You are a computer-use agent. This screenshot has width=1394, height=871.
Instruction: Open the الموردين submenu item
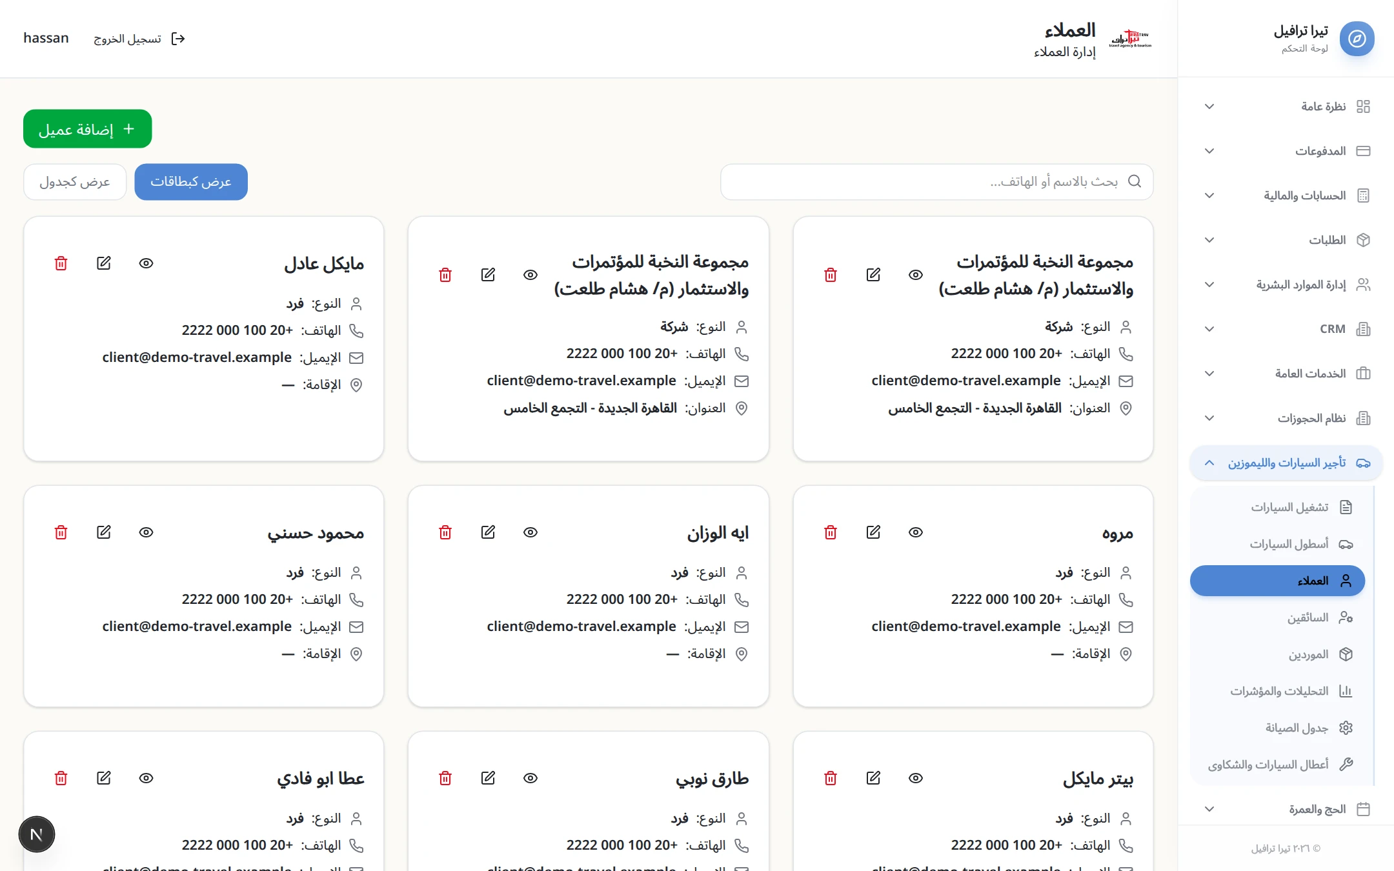[x=1279, y=654]
